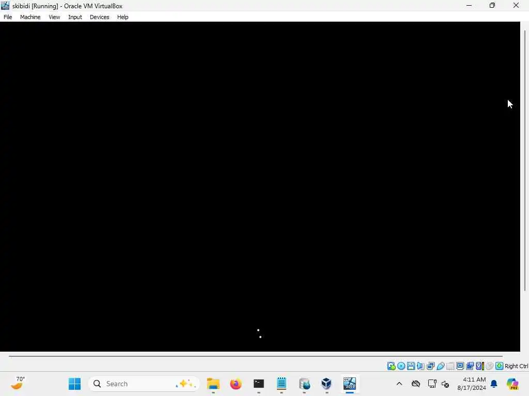The height and width of the screenshot is (396, 529).
Task: Restore down the VirtualBox window
Action: (x=492, y=6)
